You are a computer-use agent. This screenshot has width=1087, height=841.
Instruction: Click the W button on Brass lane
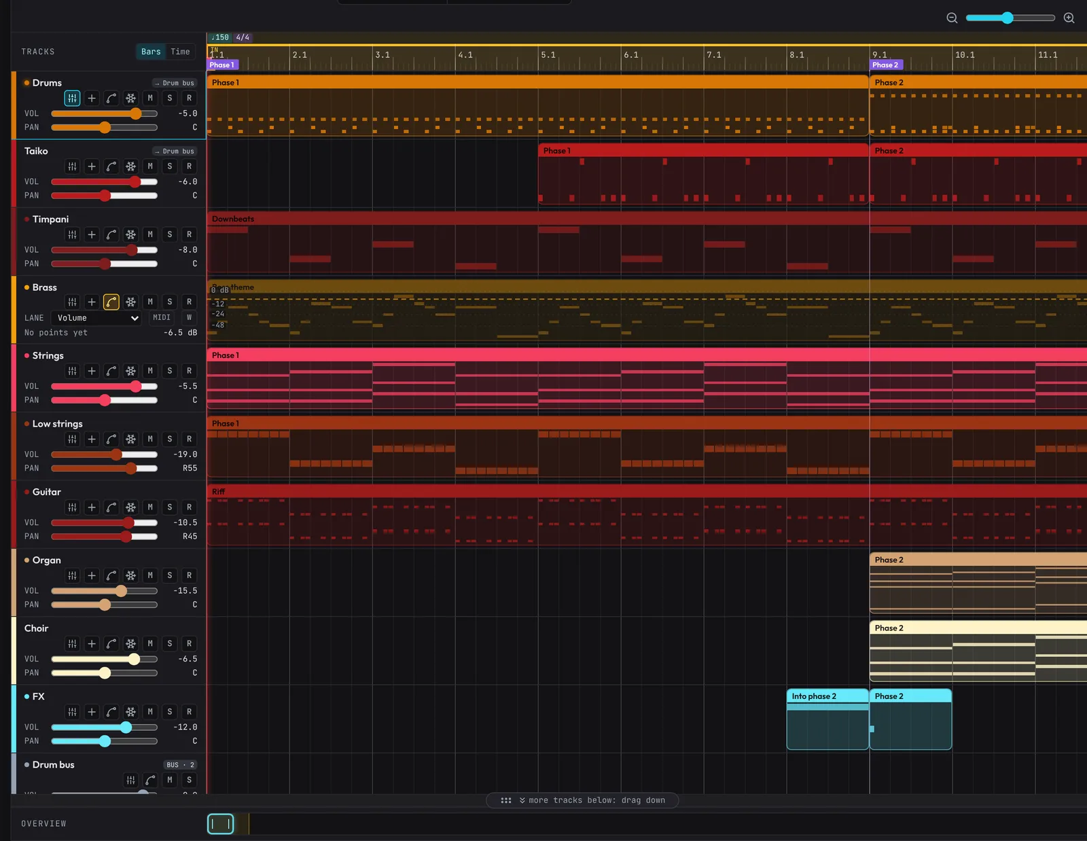click(189, 317)
